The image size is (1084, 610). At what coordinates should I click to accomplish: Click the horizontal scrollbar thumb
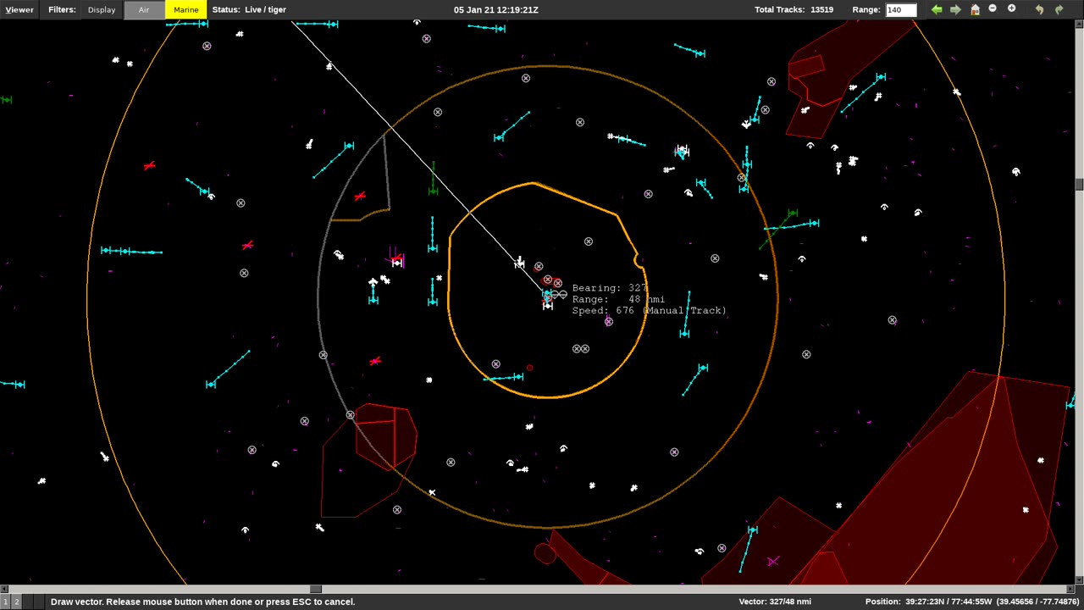(x=316, y=589)
